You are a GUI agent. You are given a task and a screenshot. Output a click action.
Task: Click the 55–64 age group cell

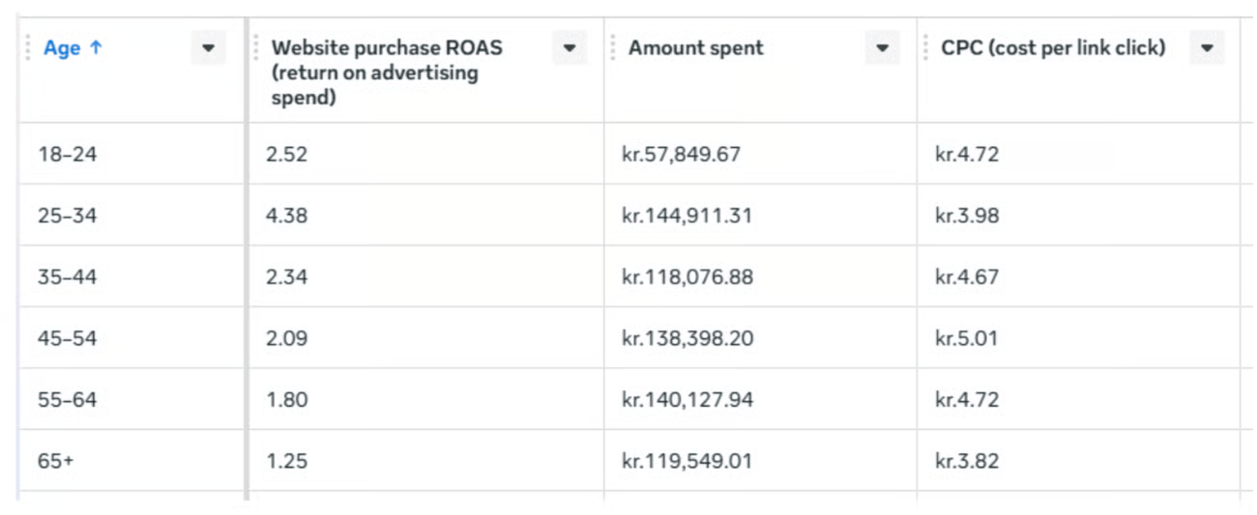coord(68,399)
